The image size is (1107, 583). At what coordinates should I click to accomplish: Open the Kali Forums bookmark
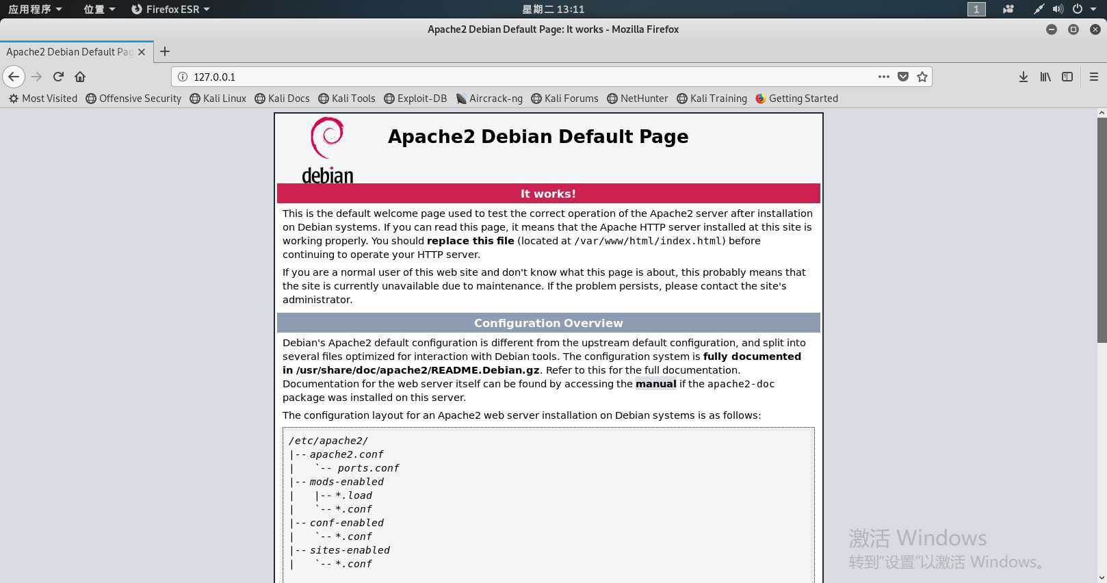[x=564, y=99]
